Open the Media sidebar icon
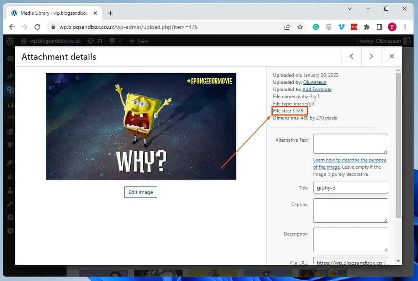 10,90
